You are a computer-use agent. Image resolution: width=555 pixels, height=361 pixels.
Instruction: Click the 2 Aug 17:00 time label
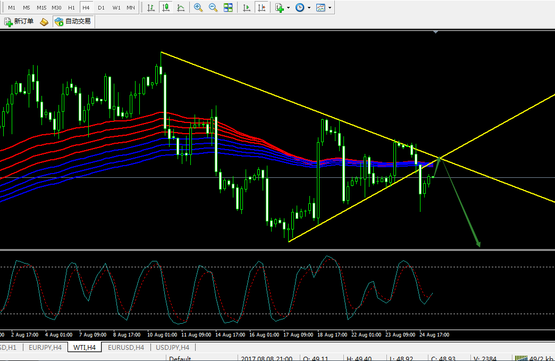point(25,335)
